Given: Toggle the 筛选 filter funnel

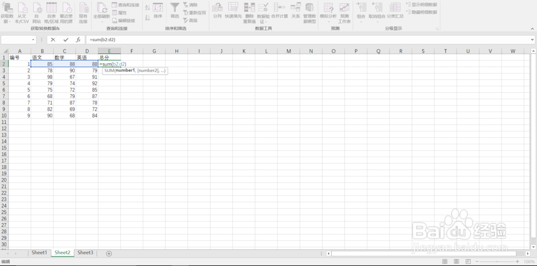Looking at the screenshot, I should point(175,10).
